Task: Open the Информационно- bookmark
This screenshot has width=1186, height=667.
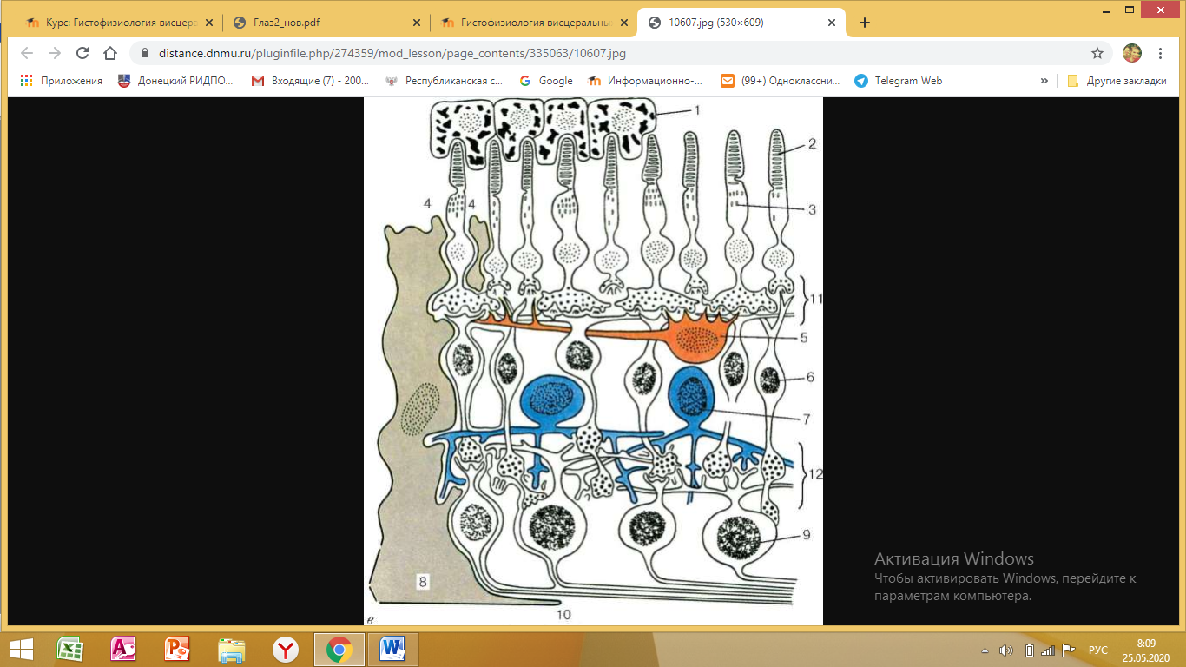Action: pos(646,81)
